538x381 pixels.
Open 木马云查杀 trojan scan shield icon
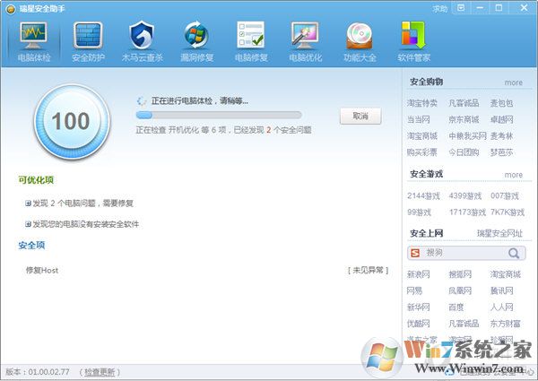(x=143, y=41)
